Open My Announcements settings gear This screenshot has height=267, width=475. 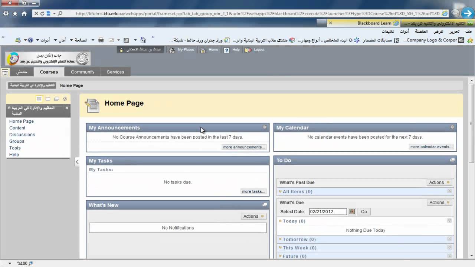[x=265, y=127]
